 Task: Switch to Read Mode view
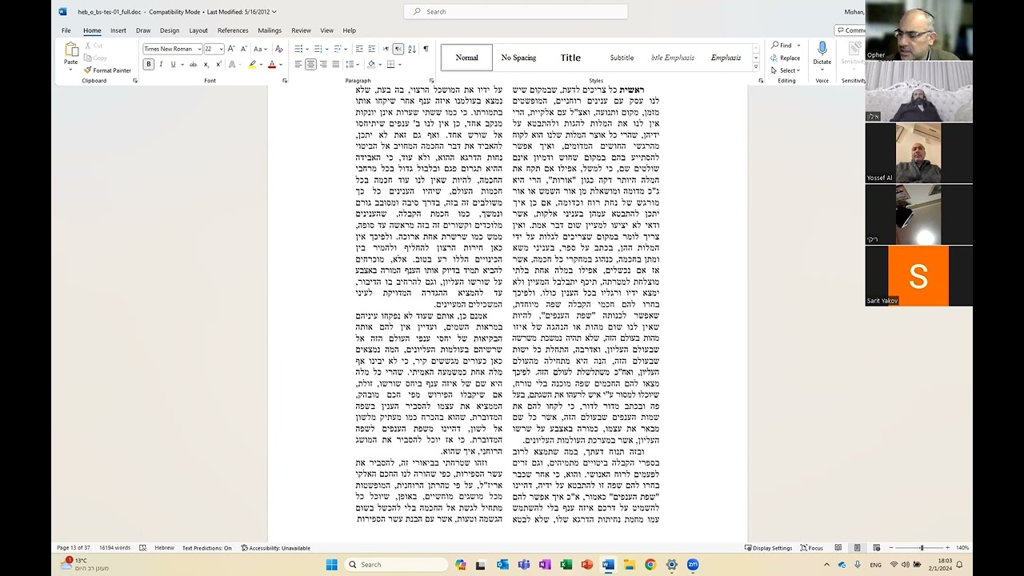tap(838, 548)
